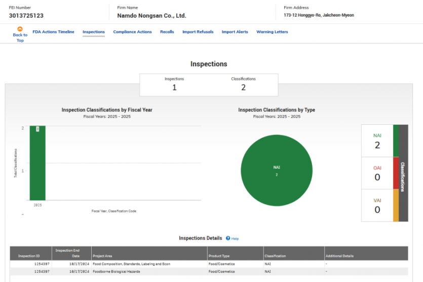
Task: Click the red OAI color strip
Action: (x=396, y=173)
